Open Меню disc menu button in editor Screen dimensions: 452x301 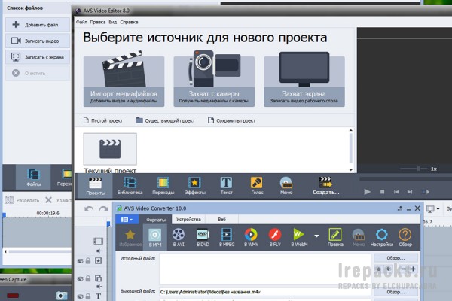pos(286,186)
